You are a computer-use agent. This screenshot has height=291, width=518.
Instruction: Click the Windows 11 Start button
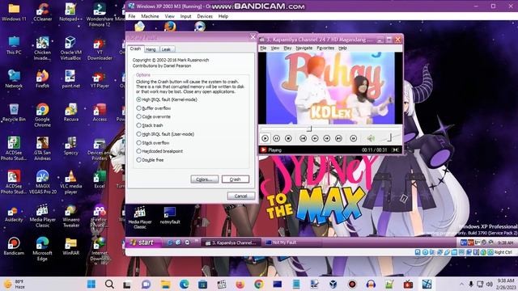91,284
